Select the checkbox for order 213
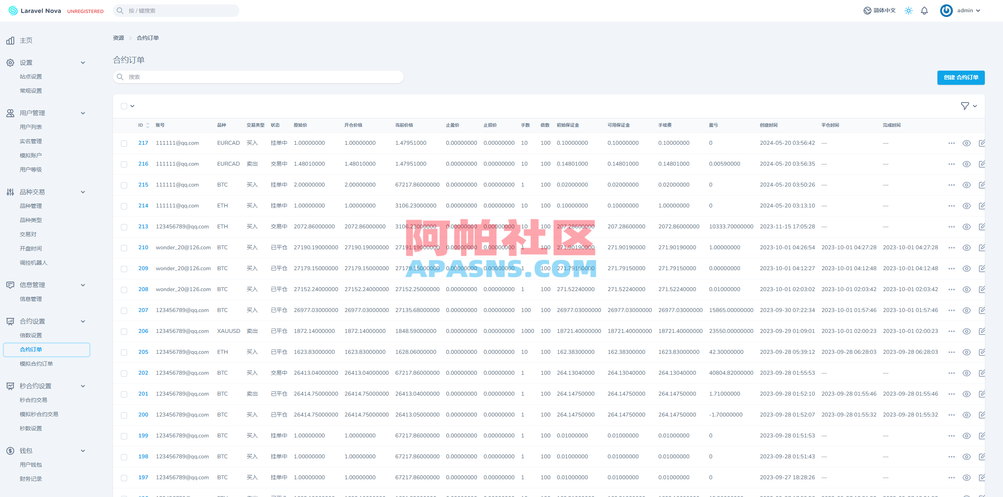The height and width of the screenshot is (497, 1003). click(124, 226)
